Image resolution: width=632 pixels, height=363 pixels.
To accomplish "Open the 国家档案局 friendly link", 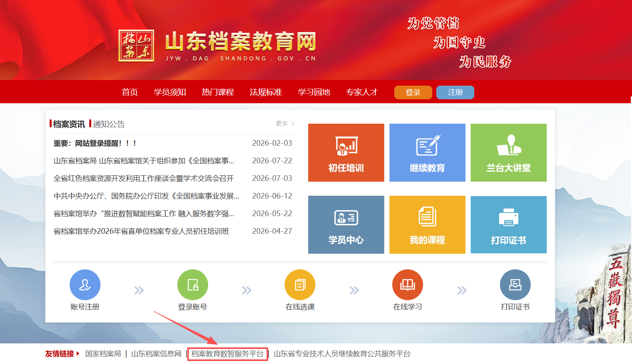I will (x=103, y=354).
